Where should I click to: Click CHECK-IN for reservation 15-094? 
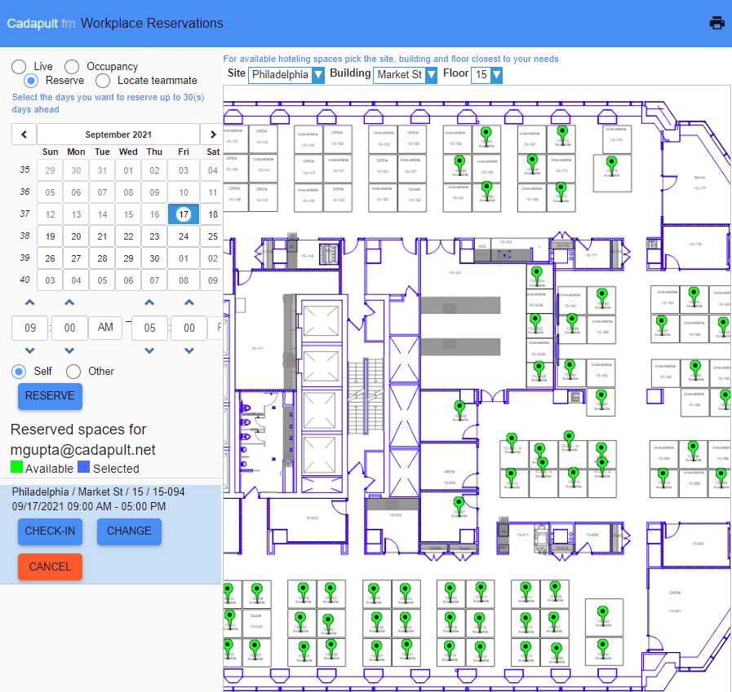pos(50,531)
